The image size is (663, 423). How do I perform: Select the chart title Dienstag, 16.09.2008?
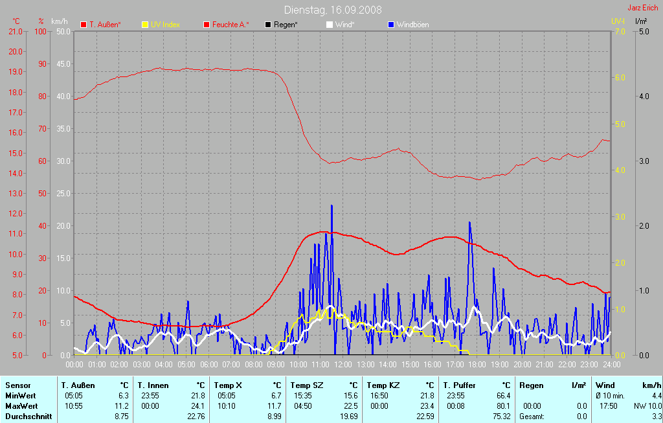point(333,10)
